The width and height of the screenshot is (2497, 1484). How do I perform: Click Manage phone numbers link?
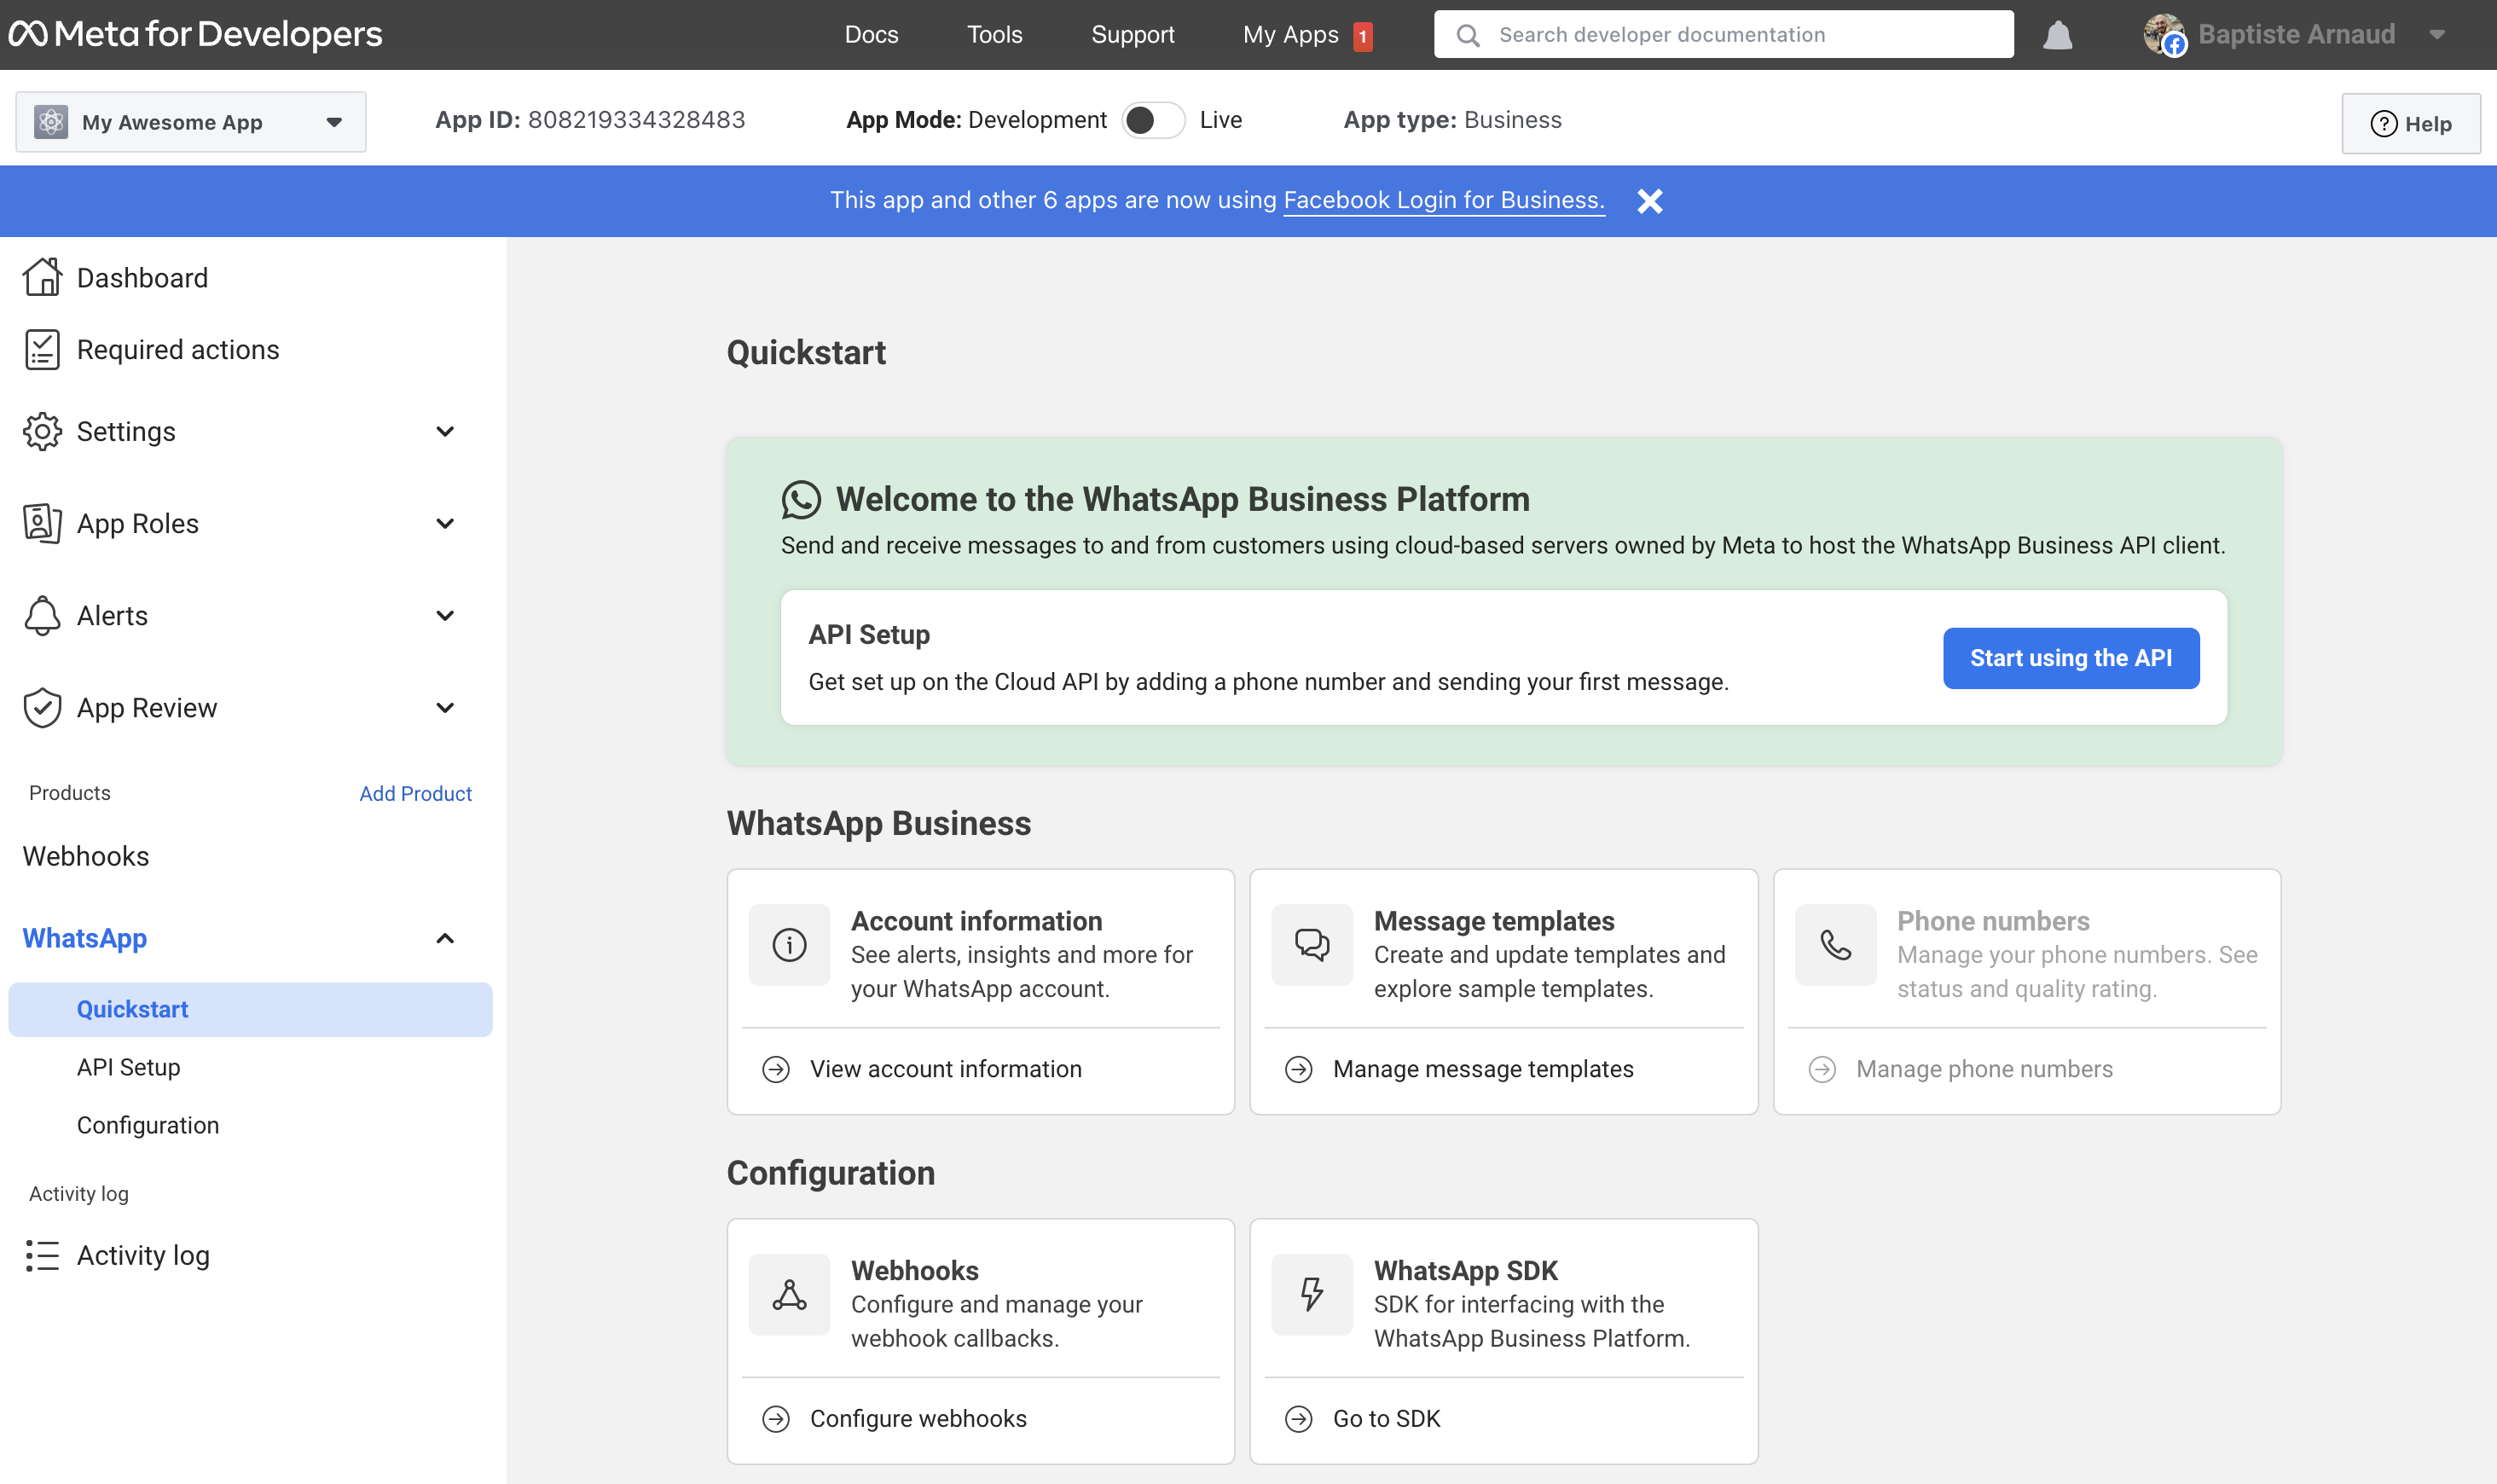coord(1984,1069)
